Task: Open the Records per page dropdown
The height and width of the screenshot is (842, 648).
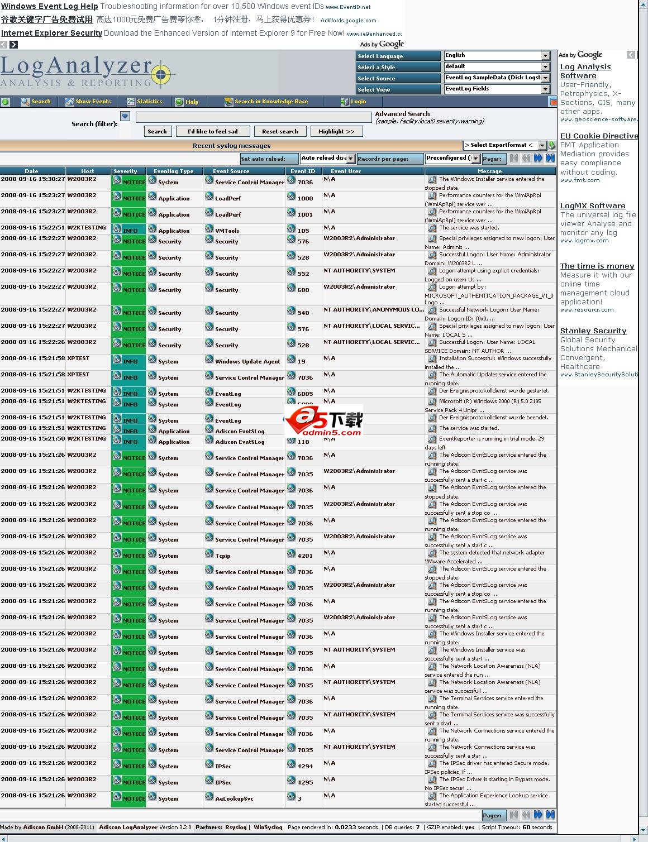Action: tap(452, 158)
